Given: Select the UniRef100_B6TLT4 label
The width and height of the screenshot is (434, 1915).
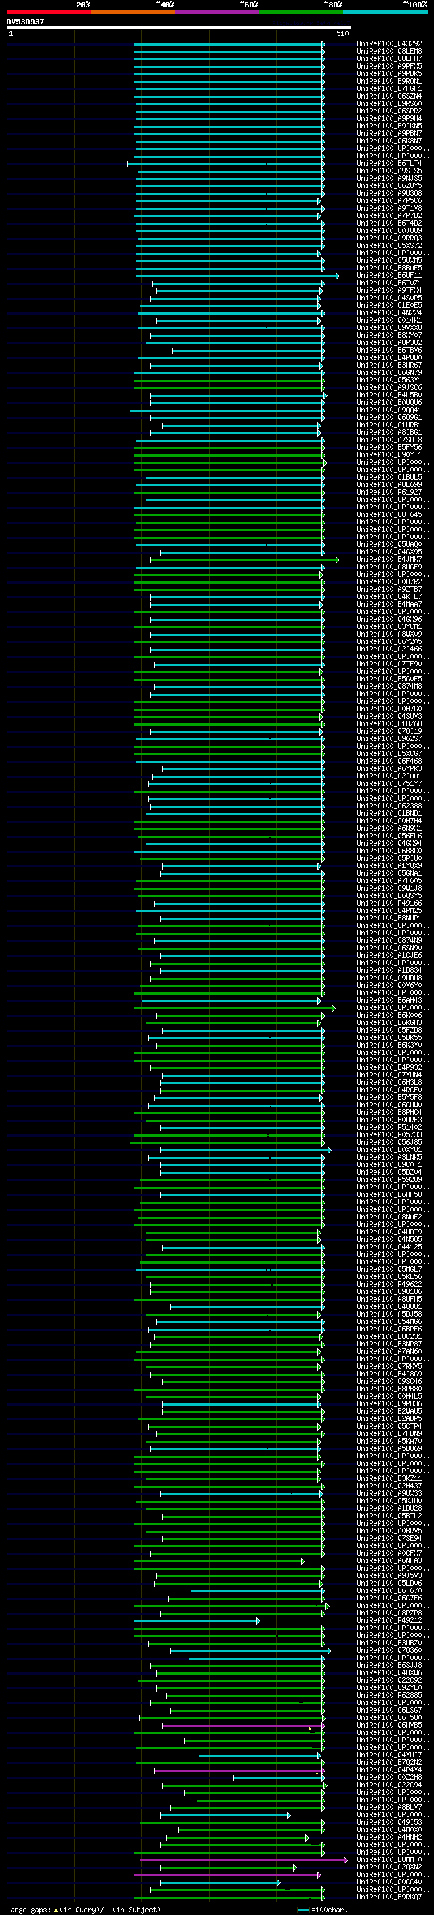Looking at the screenshot, I should pos(389,164).
